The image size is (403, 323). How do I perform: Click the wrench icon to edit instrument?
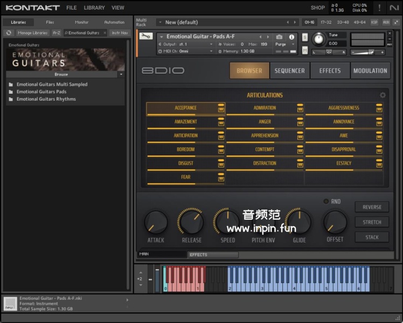[x=145, y=36]
